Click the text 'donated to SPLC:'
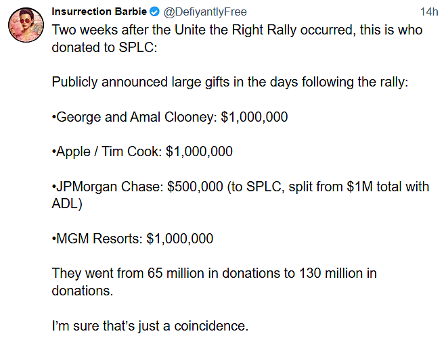The height and width of the screenshot is (340, 446). tap(104, 47)
